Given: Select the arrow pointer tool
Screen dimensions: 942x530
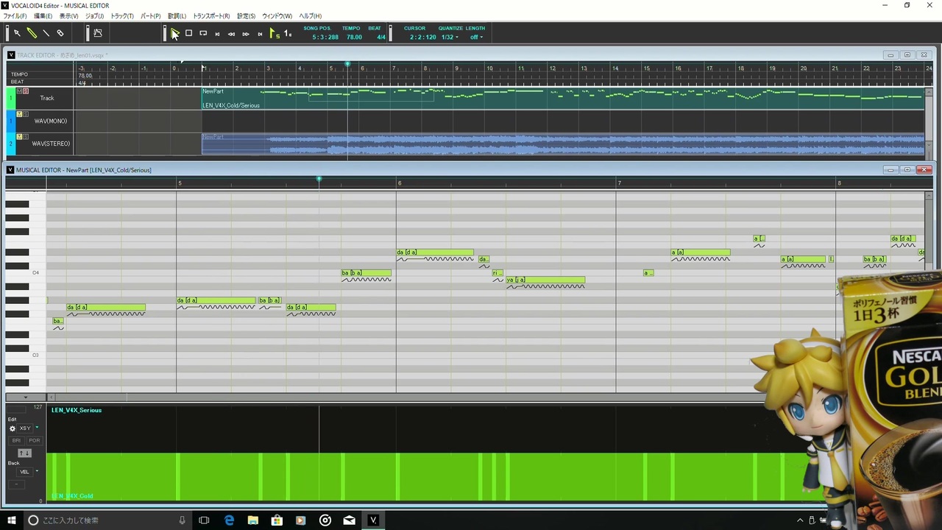Looking at the screenshot, I should (17, 33).
